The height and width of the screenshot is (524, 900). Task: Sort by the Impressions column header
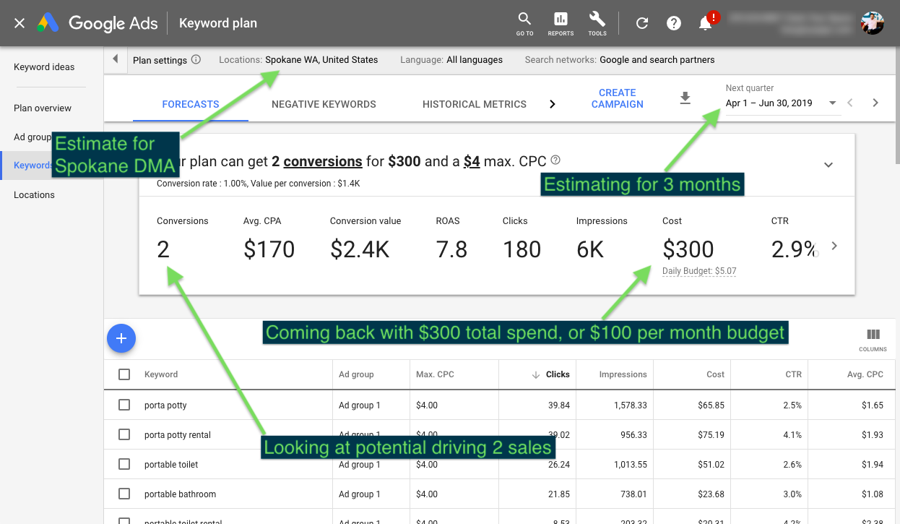[x=623, y=374]
